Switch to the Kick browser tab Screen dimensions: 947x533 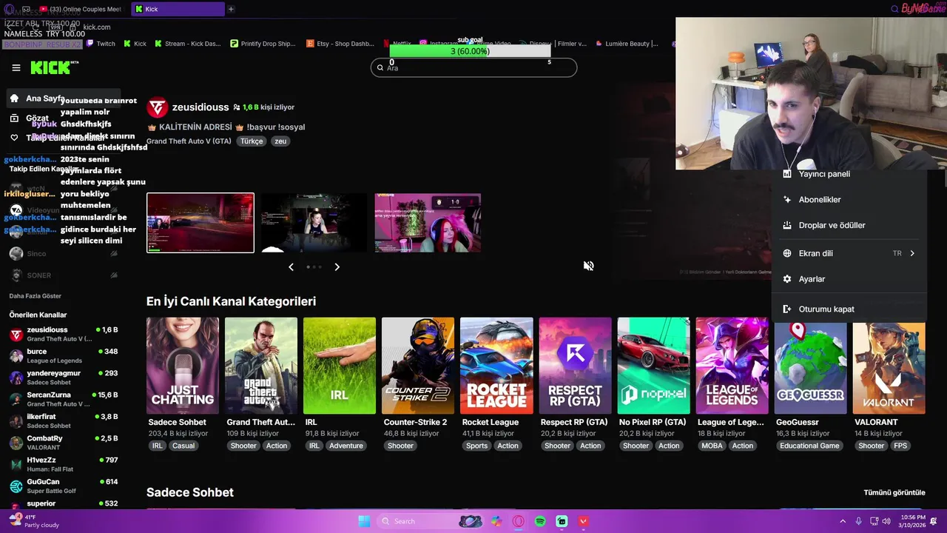[x=178, y=9]
